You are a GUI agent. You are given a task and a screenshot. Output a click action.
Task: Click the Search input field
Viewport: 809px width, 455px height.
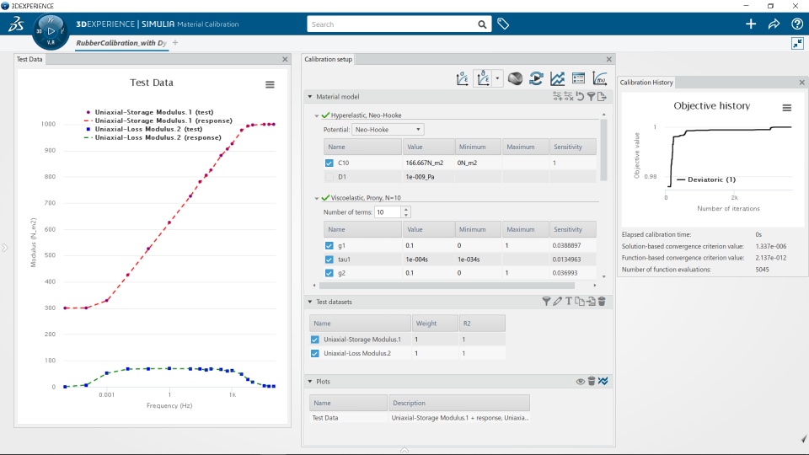[x=392, y=24]
